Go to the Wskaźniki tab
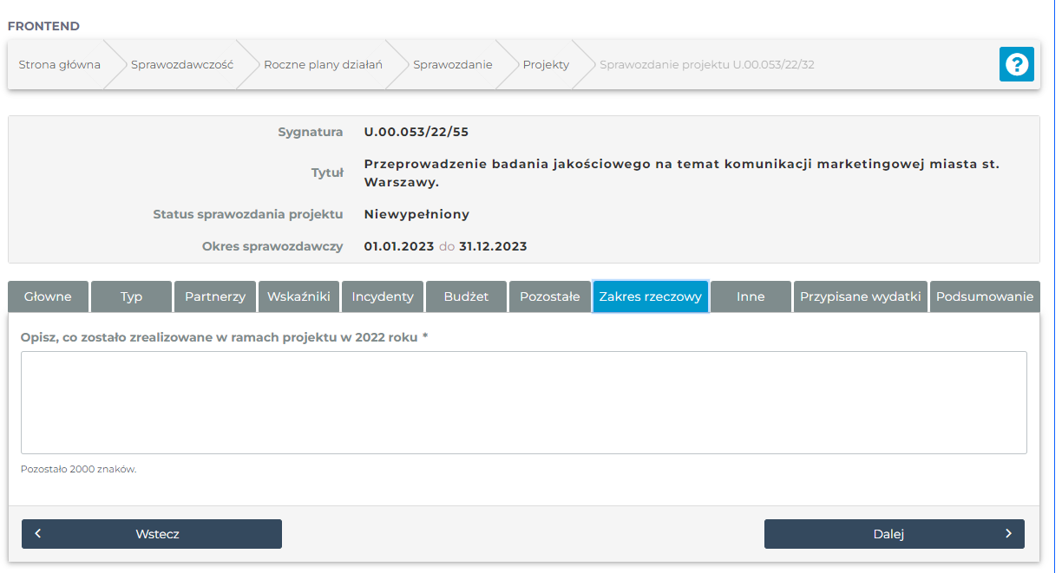This screenshot has height=573, width=1062. 298,296
